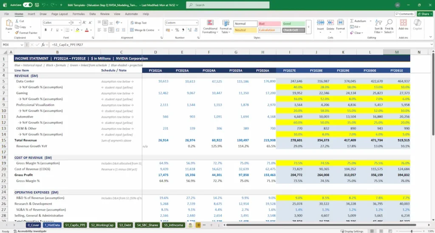The height and width of the screenshot is (233, 435).
Task: Click the Percent Style icon
Action: [x=177, y=30]
